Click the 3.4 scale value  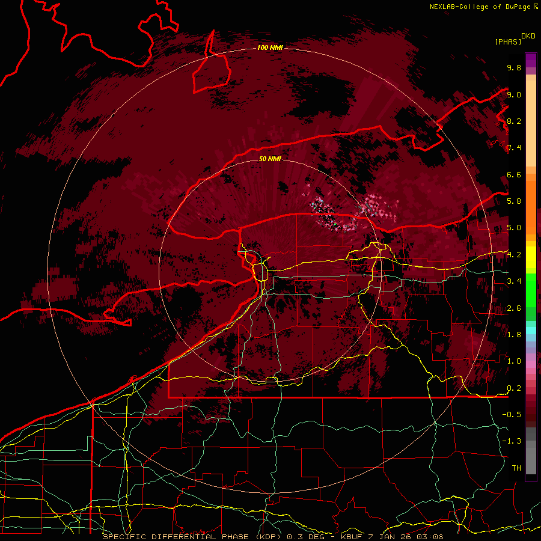pos(514,281)
